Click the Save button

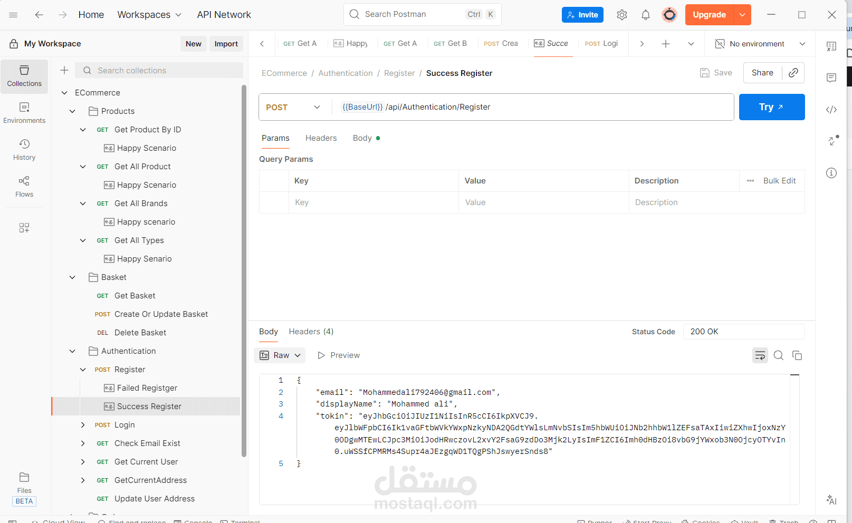pos(716,73)
